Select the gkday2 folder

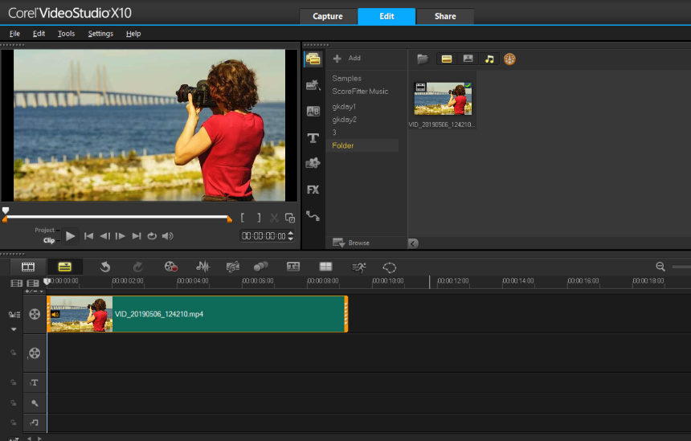(344, 120)
